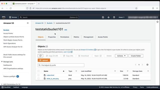Viewport: 160px width, 90px height.
Task: Click the Buckets breadcrumb link
Action: click(49, 23)
